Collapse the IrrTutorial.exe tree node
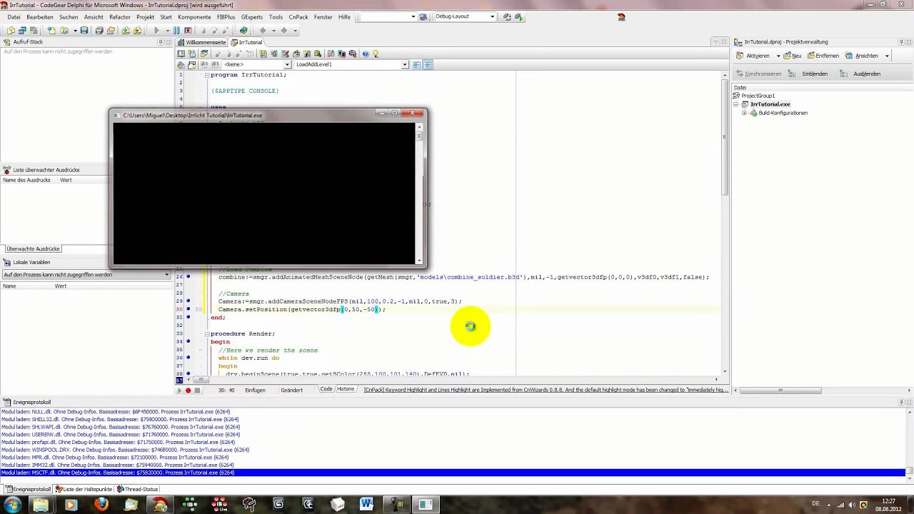The width and height of the screenshot is (914, 514). (x=736, y=104)
